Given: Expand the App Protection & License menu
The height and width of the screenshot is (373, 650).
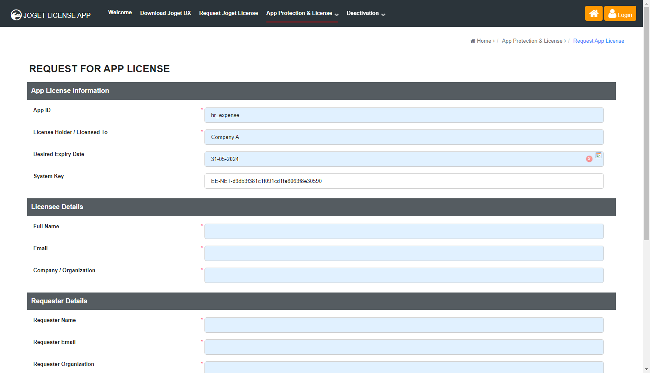Looking at the screenshot, I should pyautogui.click(x=302, y=13).
